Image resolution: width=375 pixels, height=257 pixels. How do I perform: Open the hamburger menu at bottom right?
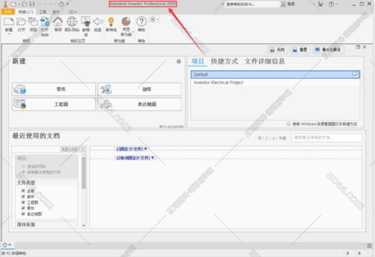pos(369,246)
